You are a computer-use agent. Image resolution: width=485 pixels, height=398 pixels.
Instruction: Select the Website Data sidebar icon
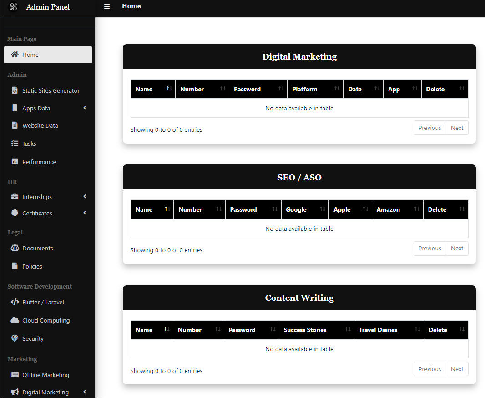pyautogui.click(x=15, y=125)
